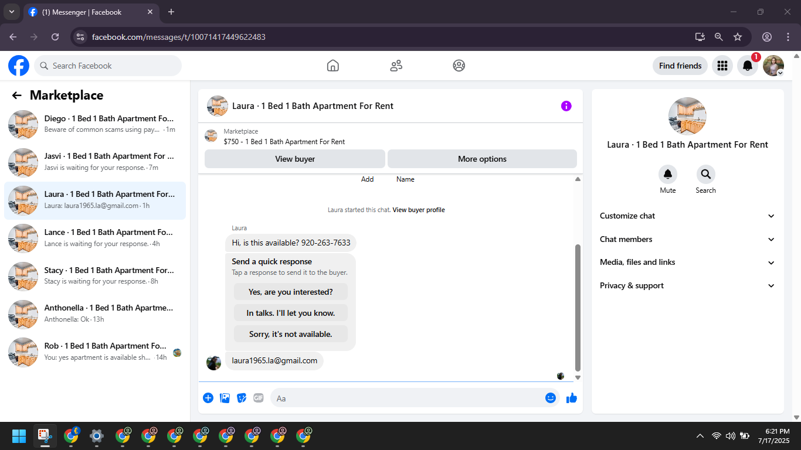801x450 pixels.
Task: Open Diego's apartment conversation
Action: pyautogui.click(x=95, y=124)
